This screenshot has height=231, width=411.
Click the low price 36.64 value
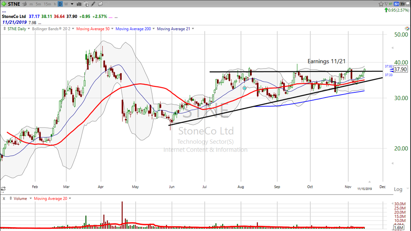59,17
